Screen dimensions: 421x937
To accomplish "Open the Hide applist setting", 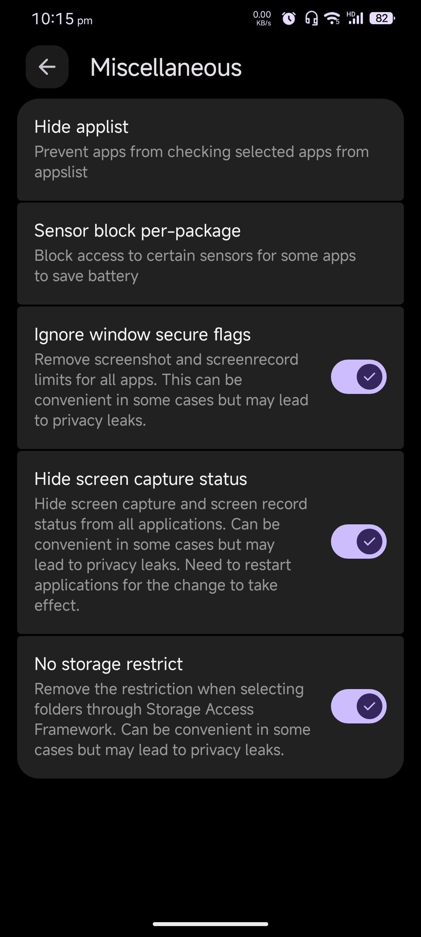I will coord(81,127).
